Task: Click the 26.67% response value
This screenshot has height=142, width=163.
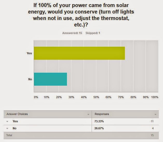Action: tap(99, 128)
